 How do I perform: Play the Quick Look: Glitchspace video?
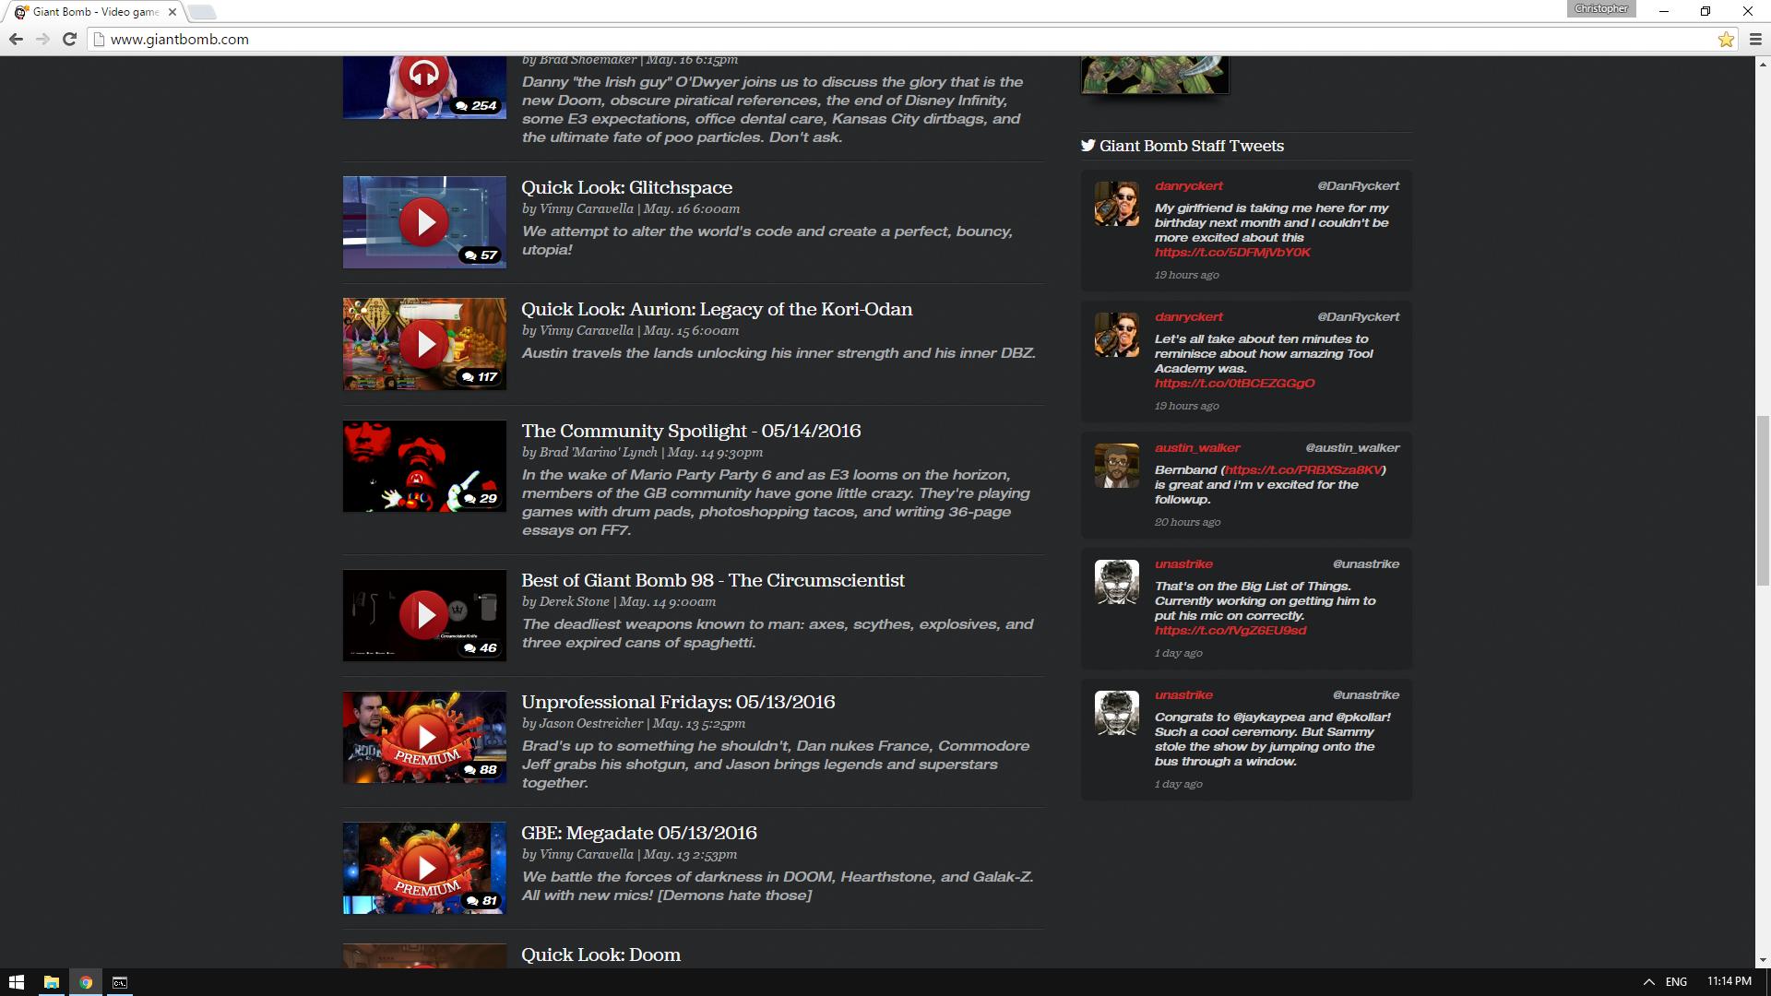pyautogui.click(x=424, y=222)
